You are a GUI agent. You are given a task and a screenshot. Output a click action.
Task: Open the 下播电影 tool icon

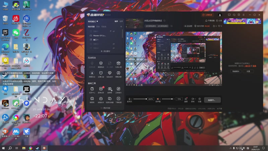click(118, 100)
